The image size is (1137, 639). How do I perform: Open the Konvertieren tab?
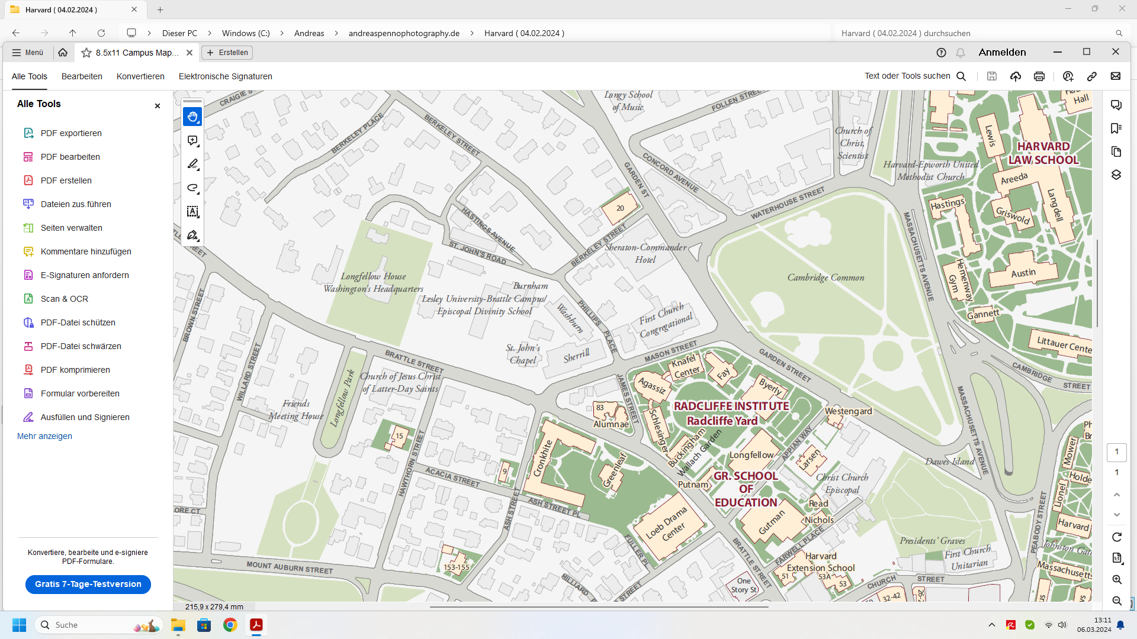tap(140, 76)
